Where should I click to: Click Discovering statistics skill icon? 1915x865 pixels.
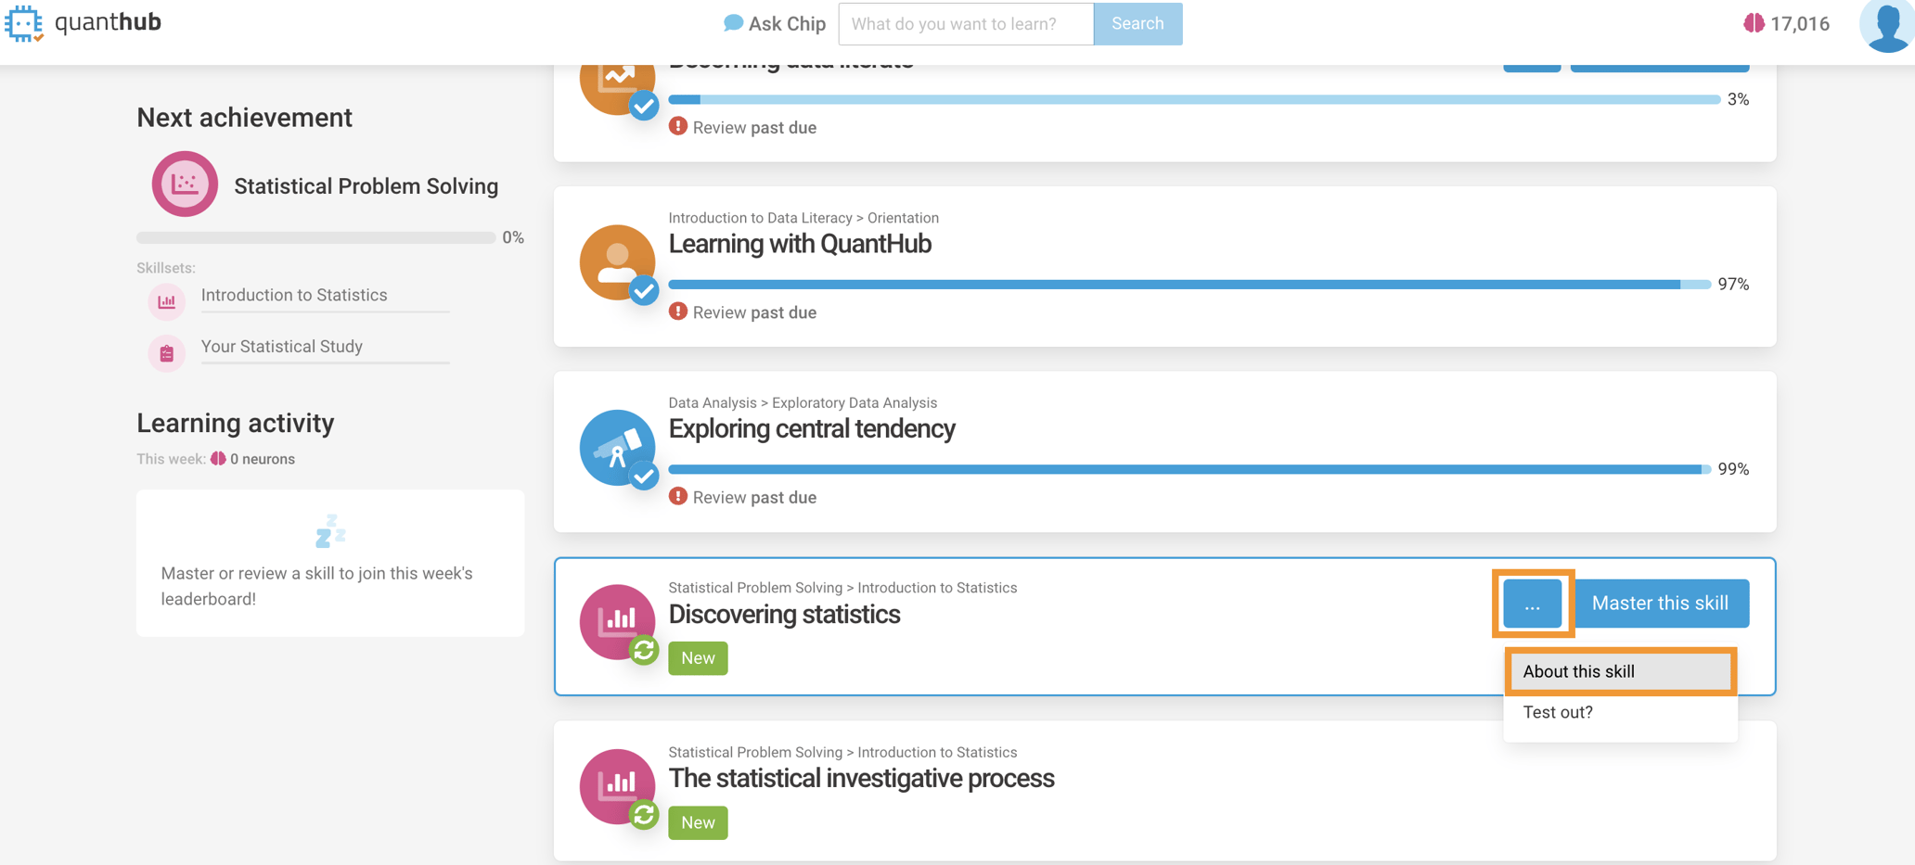[617, 621]
